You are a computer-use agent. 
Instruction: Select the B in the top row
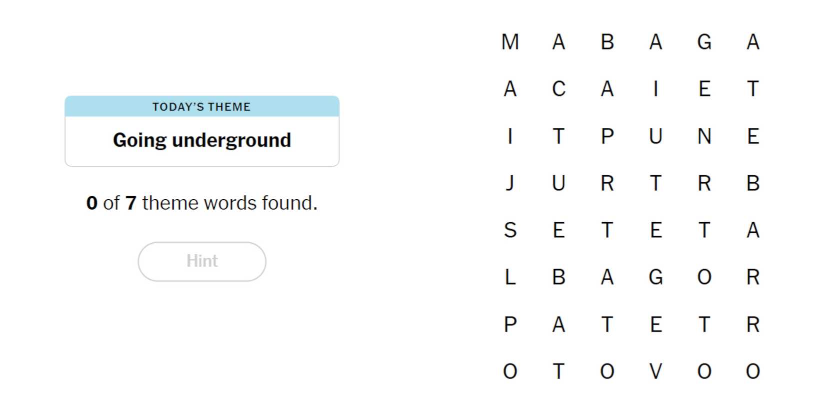pos(607,42)
